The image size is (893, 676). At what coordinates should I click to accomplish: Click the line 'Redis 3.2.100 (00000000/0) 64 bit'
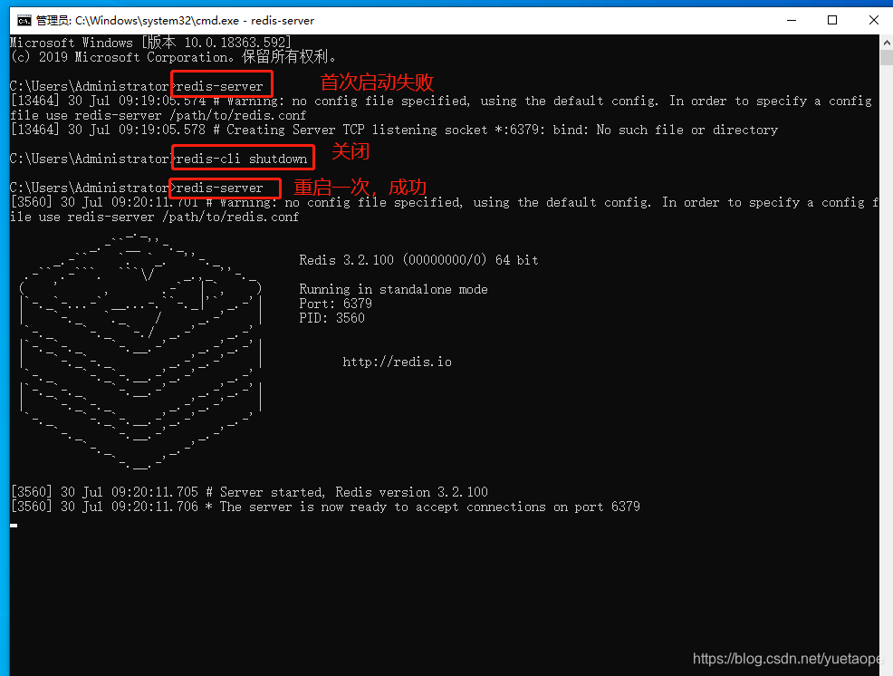click(x=418, y=260)
